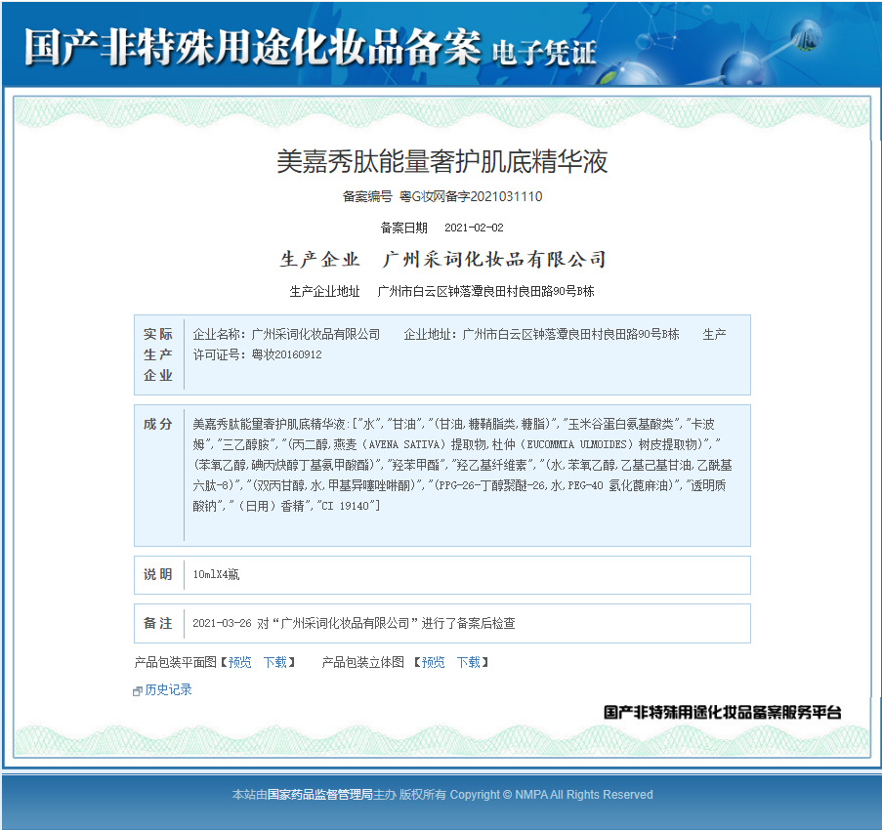Click the 历史记录 popup icon
Screen dimensions: 882x830
(x=138, y=691)
